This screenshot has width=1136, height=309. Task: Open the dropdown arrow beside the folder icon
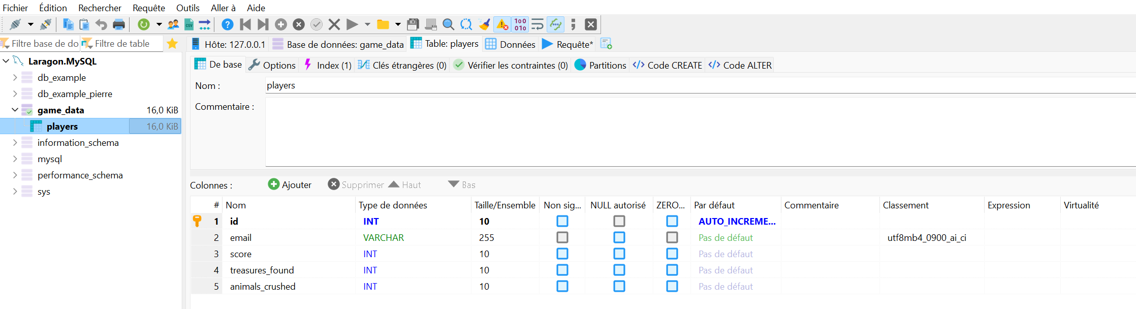pyautogui.click(x=398, y=24)
